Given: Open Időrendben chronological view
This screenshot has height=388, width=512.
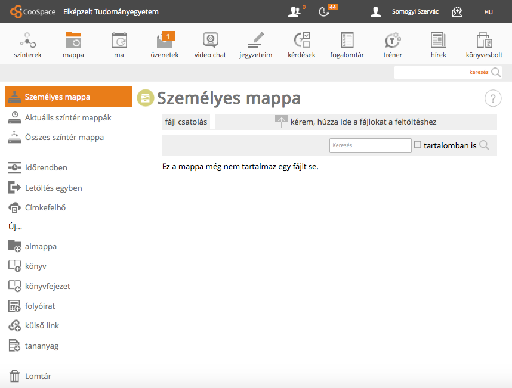Looking at the screenshot, I should point(38,167).
